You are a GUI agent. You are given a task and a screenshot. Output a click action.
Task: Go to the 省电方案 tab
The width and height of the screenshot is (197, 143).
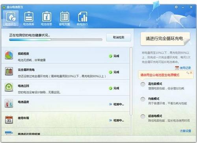click(64, 19)
